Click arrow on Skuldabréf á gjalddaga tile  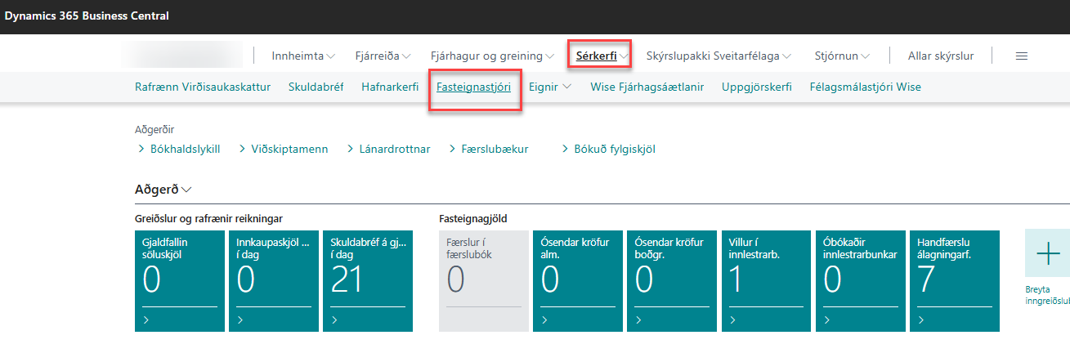coord(334,320)
